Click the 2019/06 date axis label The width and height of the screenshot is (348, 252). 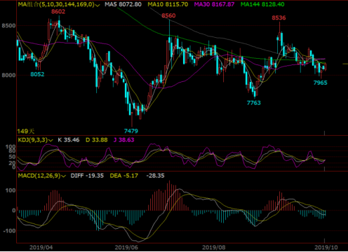pyautogui.click(x=126, y=248)
